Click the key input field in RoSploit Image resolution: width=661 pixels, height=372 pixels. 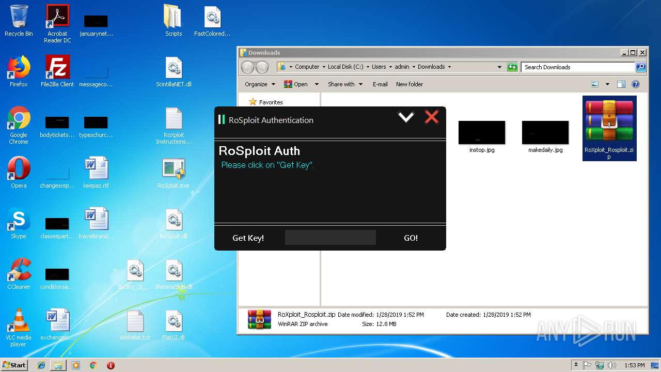pos(330,238)
